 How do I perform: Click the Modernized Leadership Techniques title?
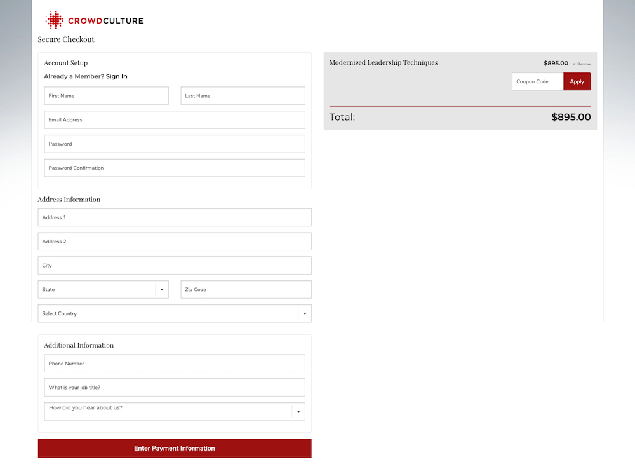pyautogui.click(x=384, y=62)
